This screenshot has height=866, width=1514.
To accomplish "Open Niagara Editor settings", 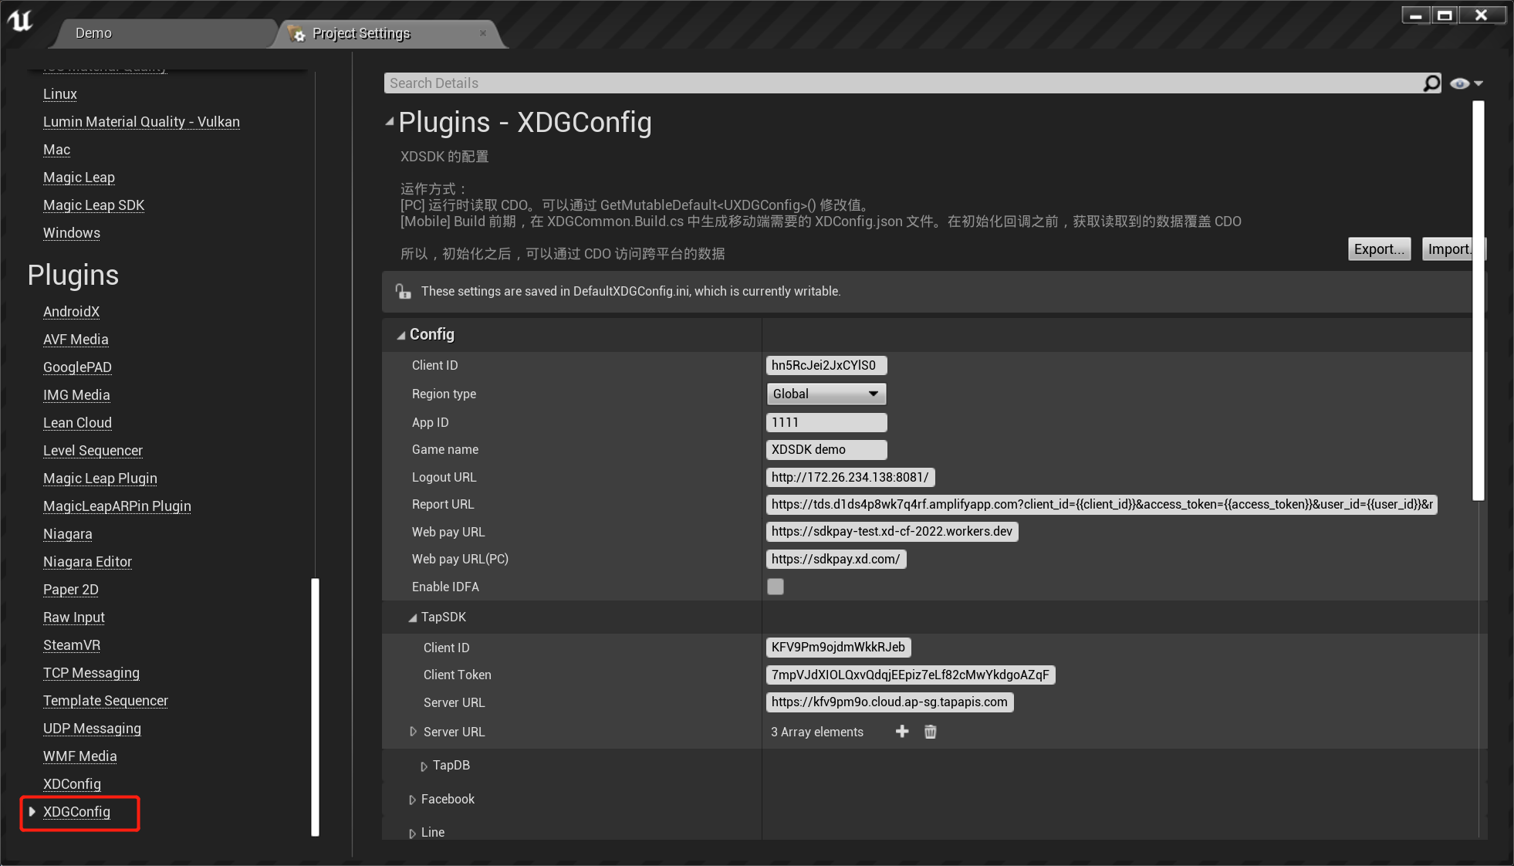I will click(87, 562).
